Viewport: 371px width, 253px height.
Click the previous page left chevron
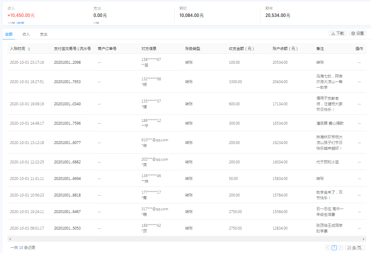328,247
